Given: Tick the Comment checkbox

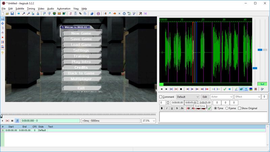Looking at the screenshot, I should point(161,97).
